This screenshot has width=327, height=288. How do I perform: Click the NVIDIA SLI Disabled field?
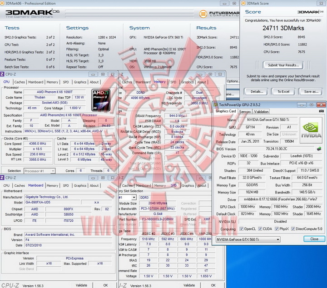tap(280, 221)
